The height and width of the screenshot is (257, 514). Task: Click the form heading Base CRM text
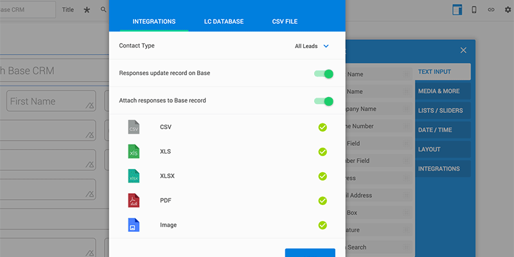point(27,71)
